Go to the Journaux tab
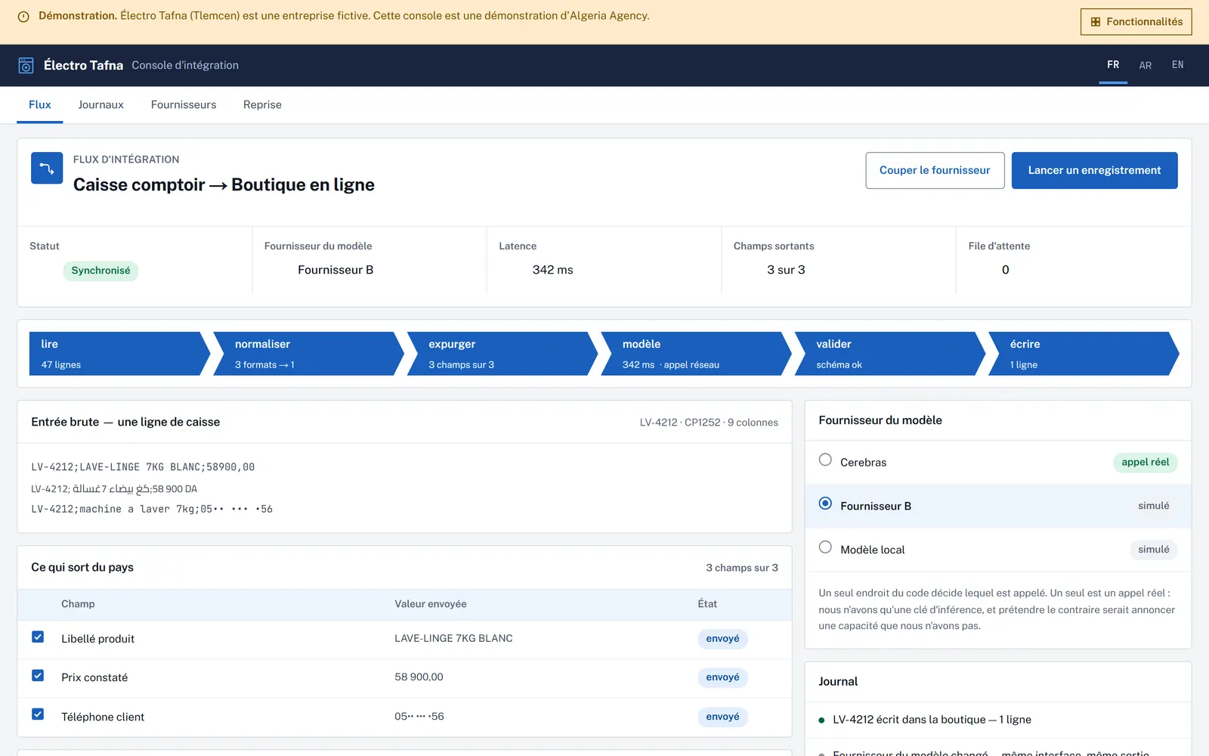 (x=100, y=105)
